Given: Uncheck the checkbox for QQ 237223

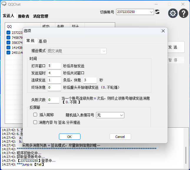Looking at the screenshot, I should point(8,32).
